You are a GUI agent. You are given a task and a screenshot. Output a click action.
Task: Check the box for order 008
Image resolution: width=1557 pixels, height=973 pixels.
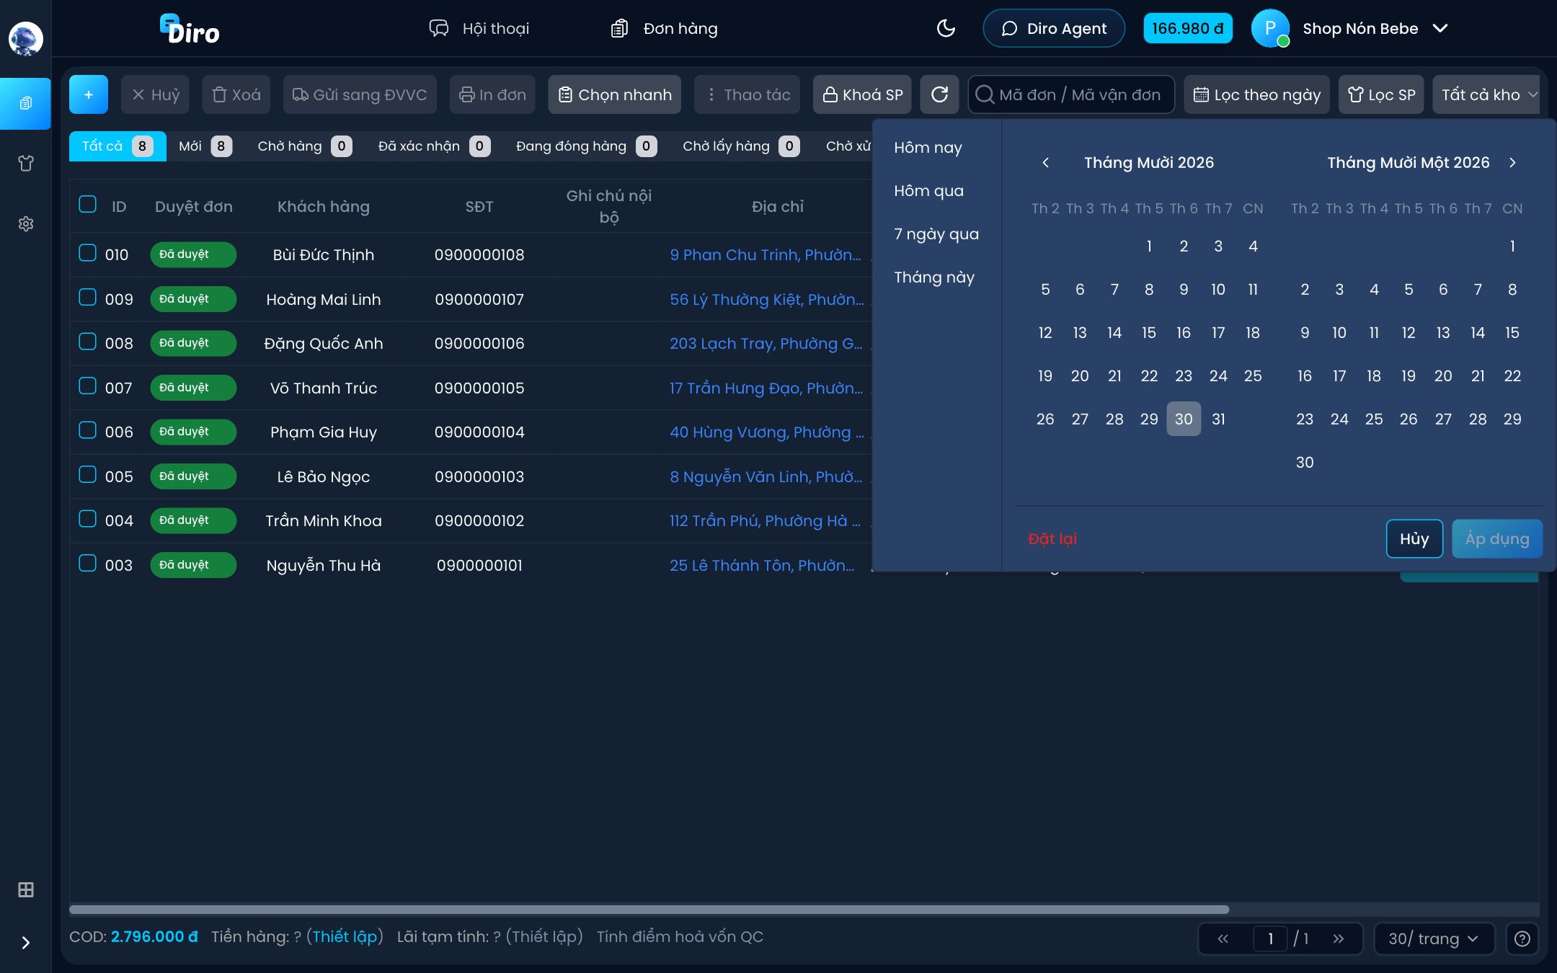pos(87,341)
